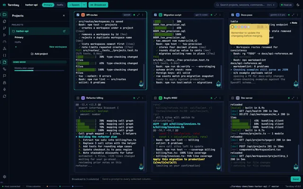Click the play/run icon in sidebar
Screen dimensions: 303x189
4,35
